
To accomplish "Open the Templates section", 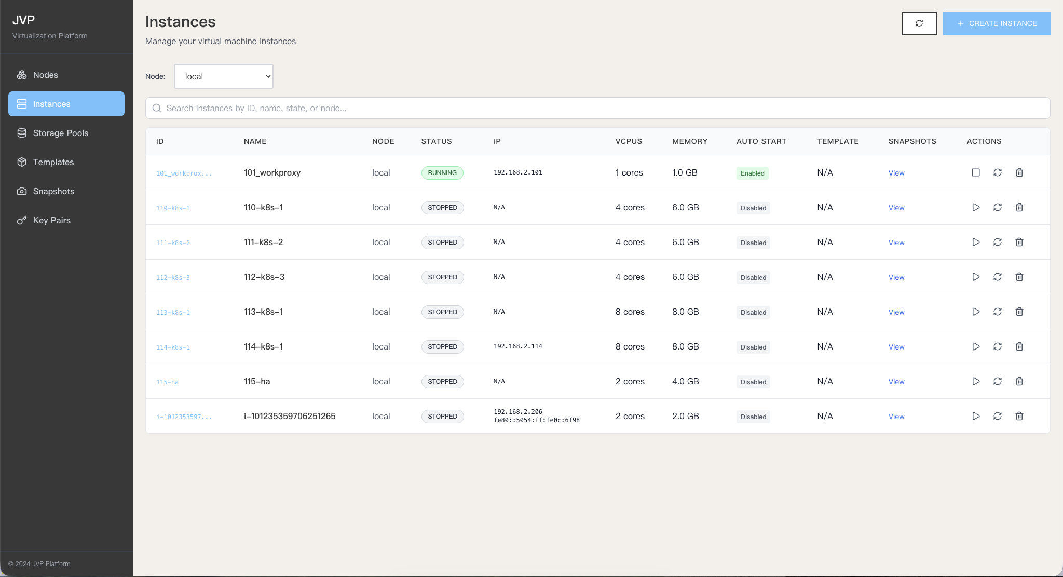I will [x=53, y=162].
